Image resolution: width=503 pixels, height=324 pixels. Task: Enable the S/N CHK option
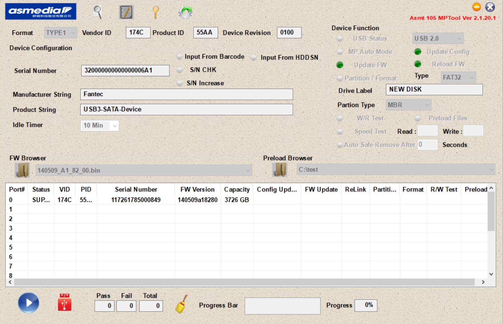click(x=179, y=70)
